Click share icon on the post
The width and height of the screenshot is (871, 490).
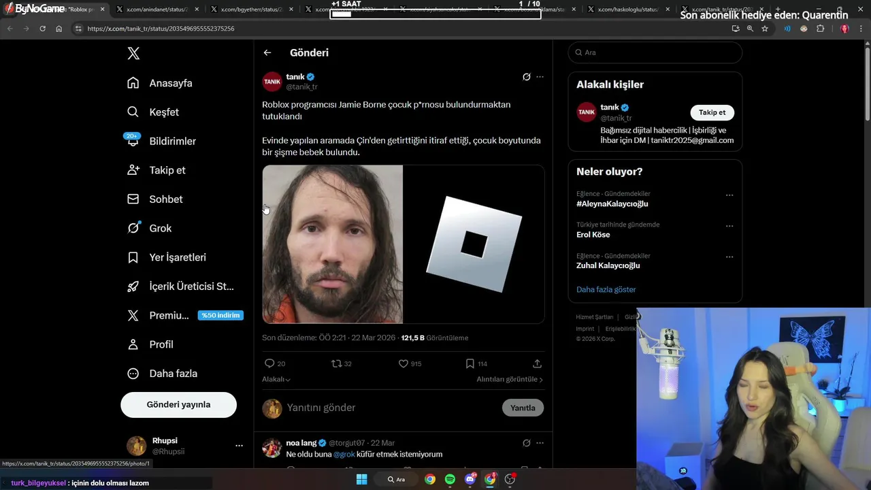point(537,363)
